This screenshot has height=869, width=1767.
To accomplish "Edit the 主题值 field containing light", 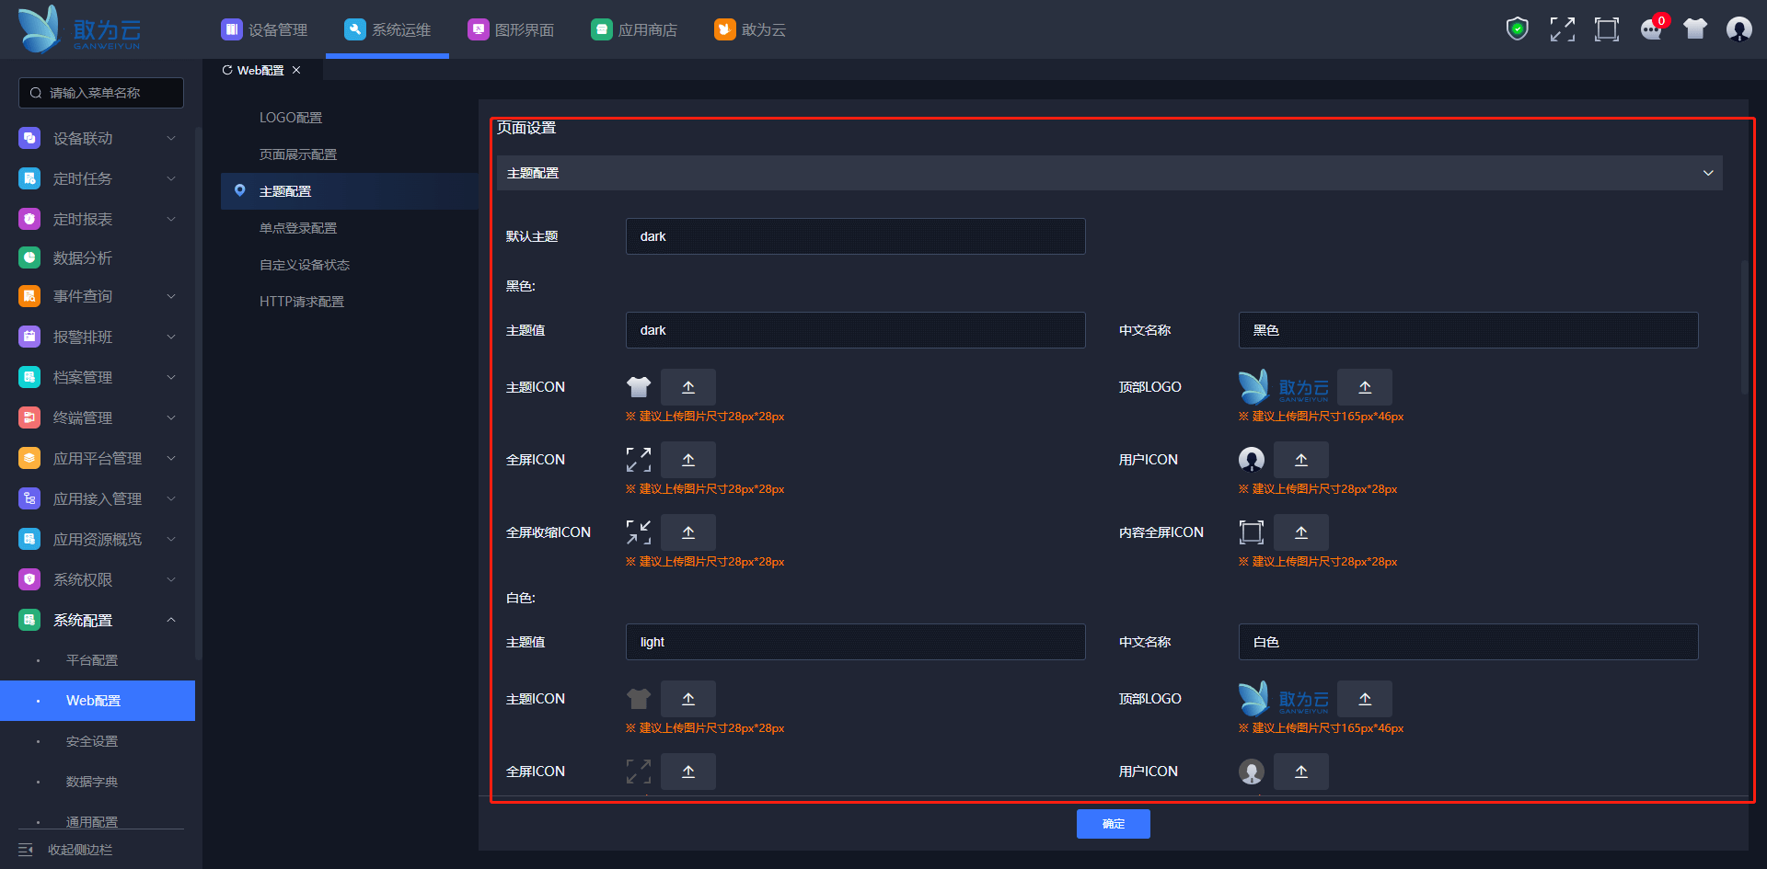I will coord(856,642).
